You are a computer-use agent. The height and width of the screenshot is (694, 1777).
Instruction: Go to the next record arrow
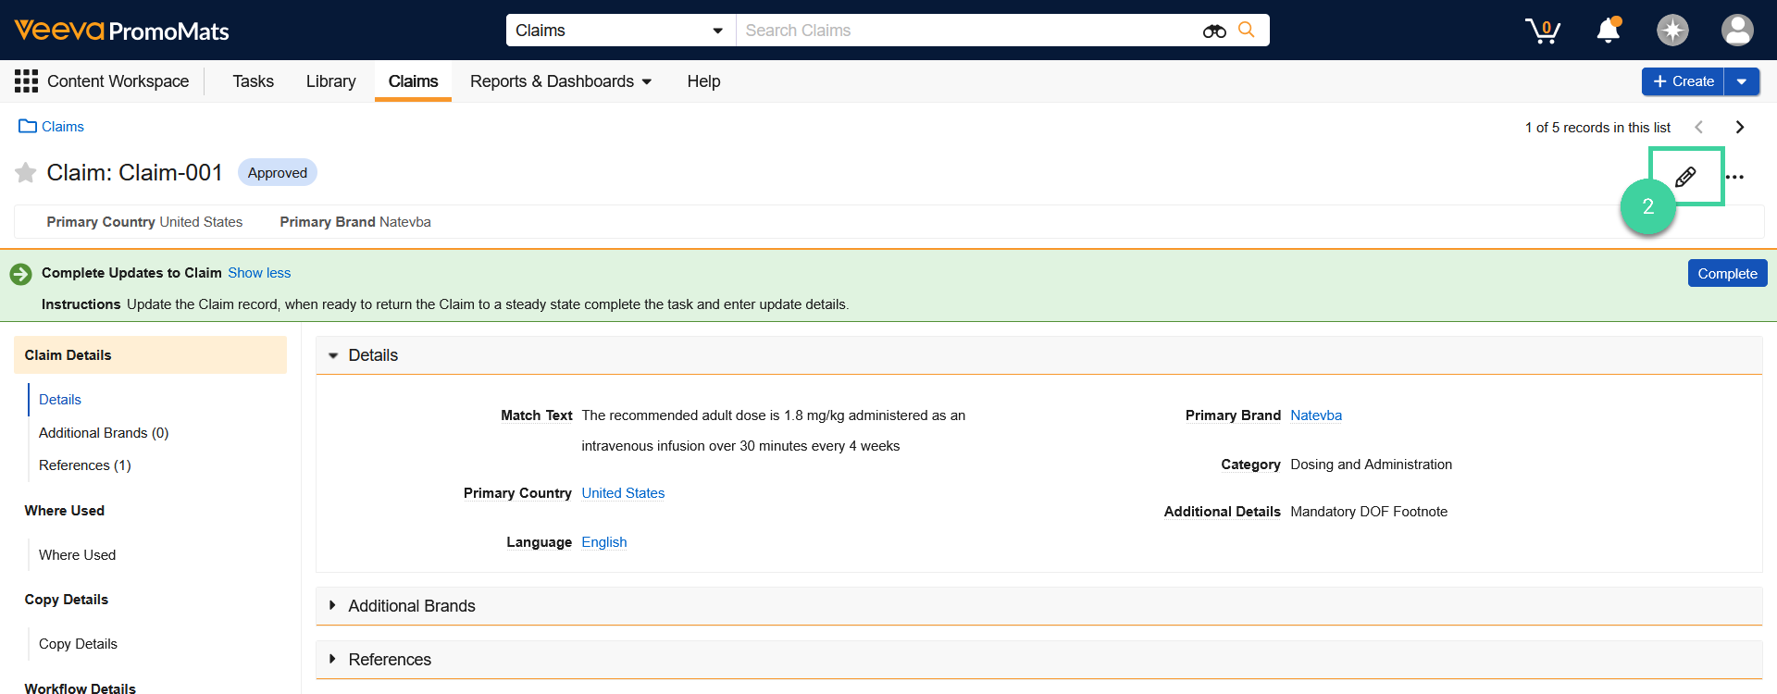[1740, 127]
